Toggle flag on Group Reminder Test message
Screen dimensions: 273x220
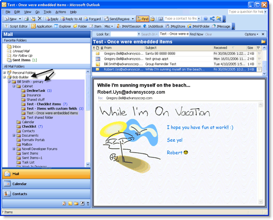(x=259, y=64)
